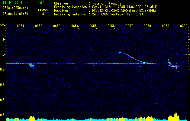Click the 0.9 kHz axis label

pos(2,70)
